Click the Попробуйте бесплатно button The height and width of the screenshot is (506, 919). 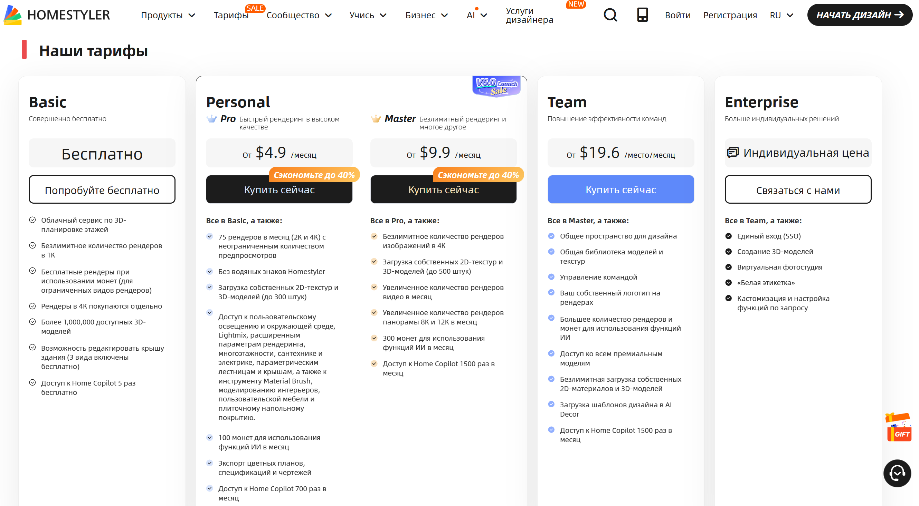(x=102, y=189)
